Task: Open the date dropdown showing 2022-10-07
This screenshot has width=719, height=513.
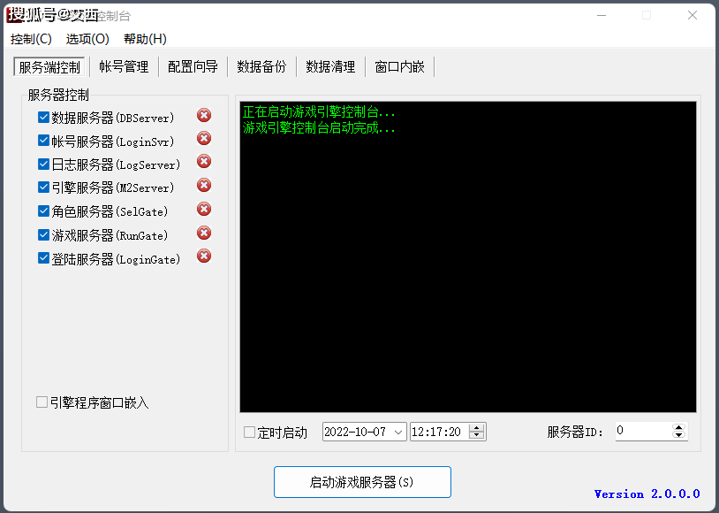Action: (x=398, y=432)
